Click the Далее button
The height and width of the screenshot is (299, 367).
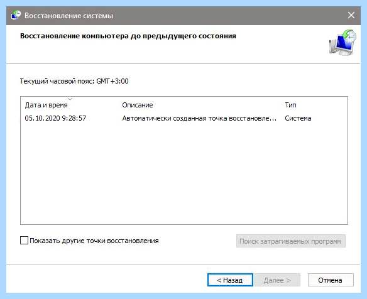277,280
